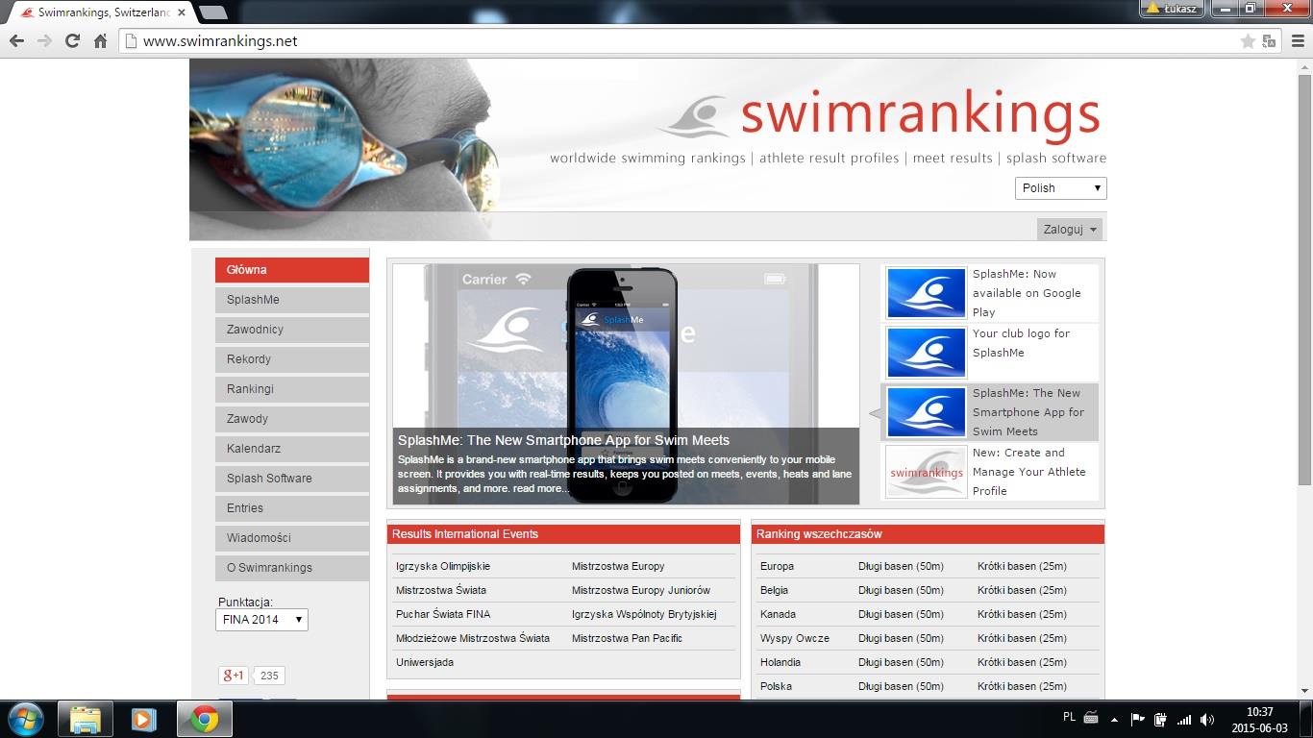
Task: Open Wiadomości in the sidebar menu
Action: coord(292,538)
